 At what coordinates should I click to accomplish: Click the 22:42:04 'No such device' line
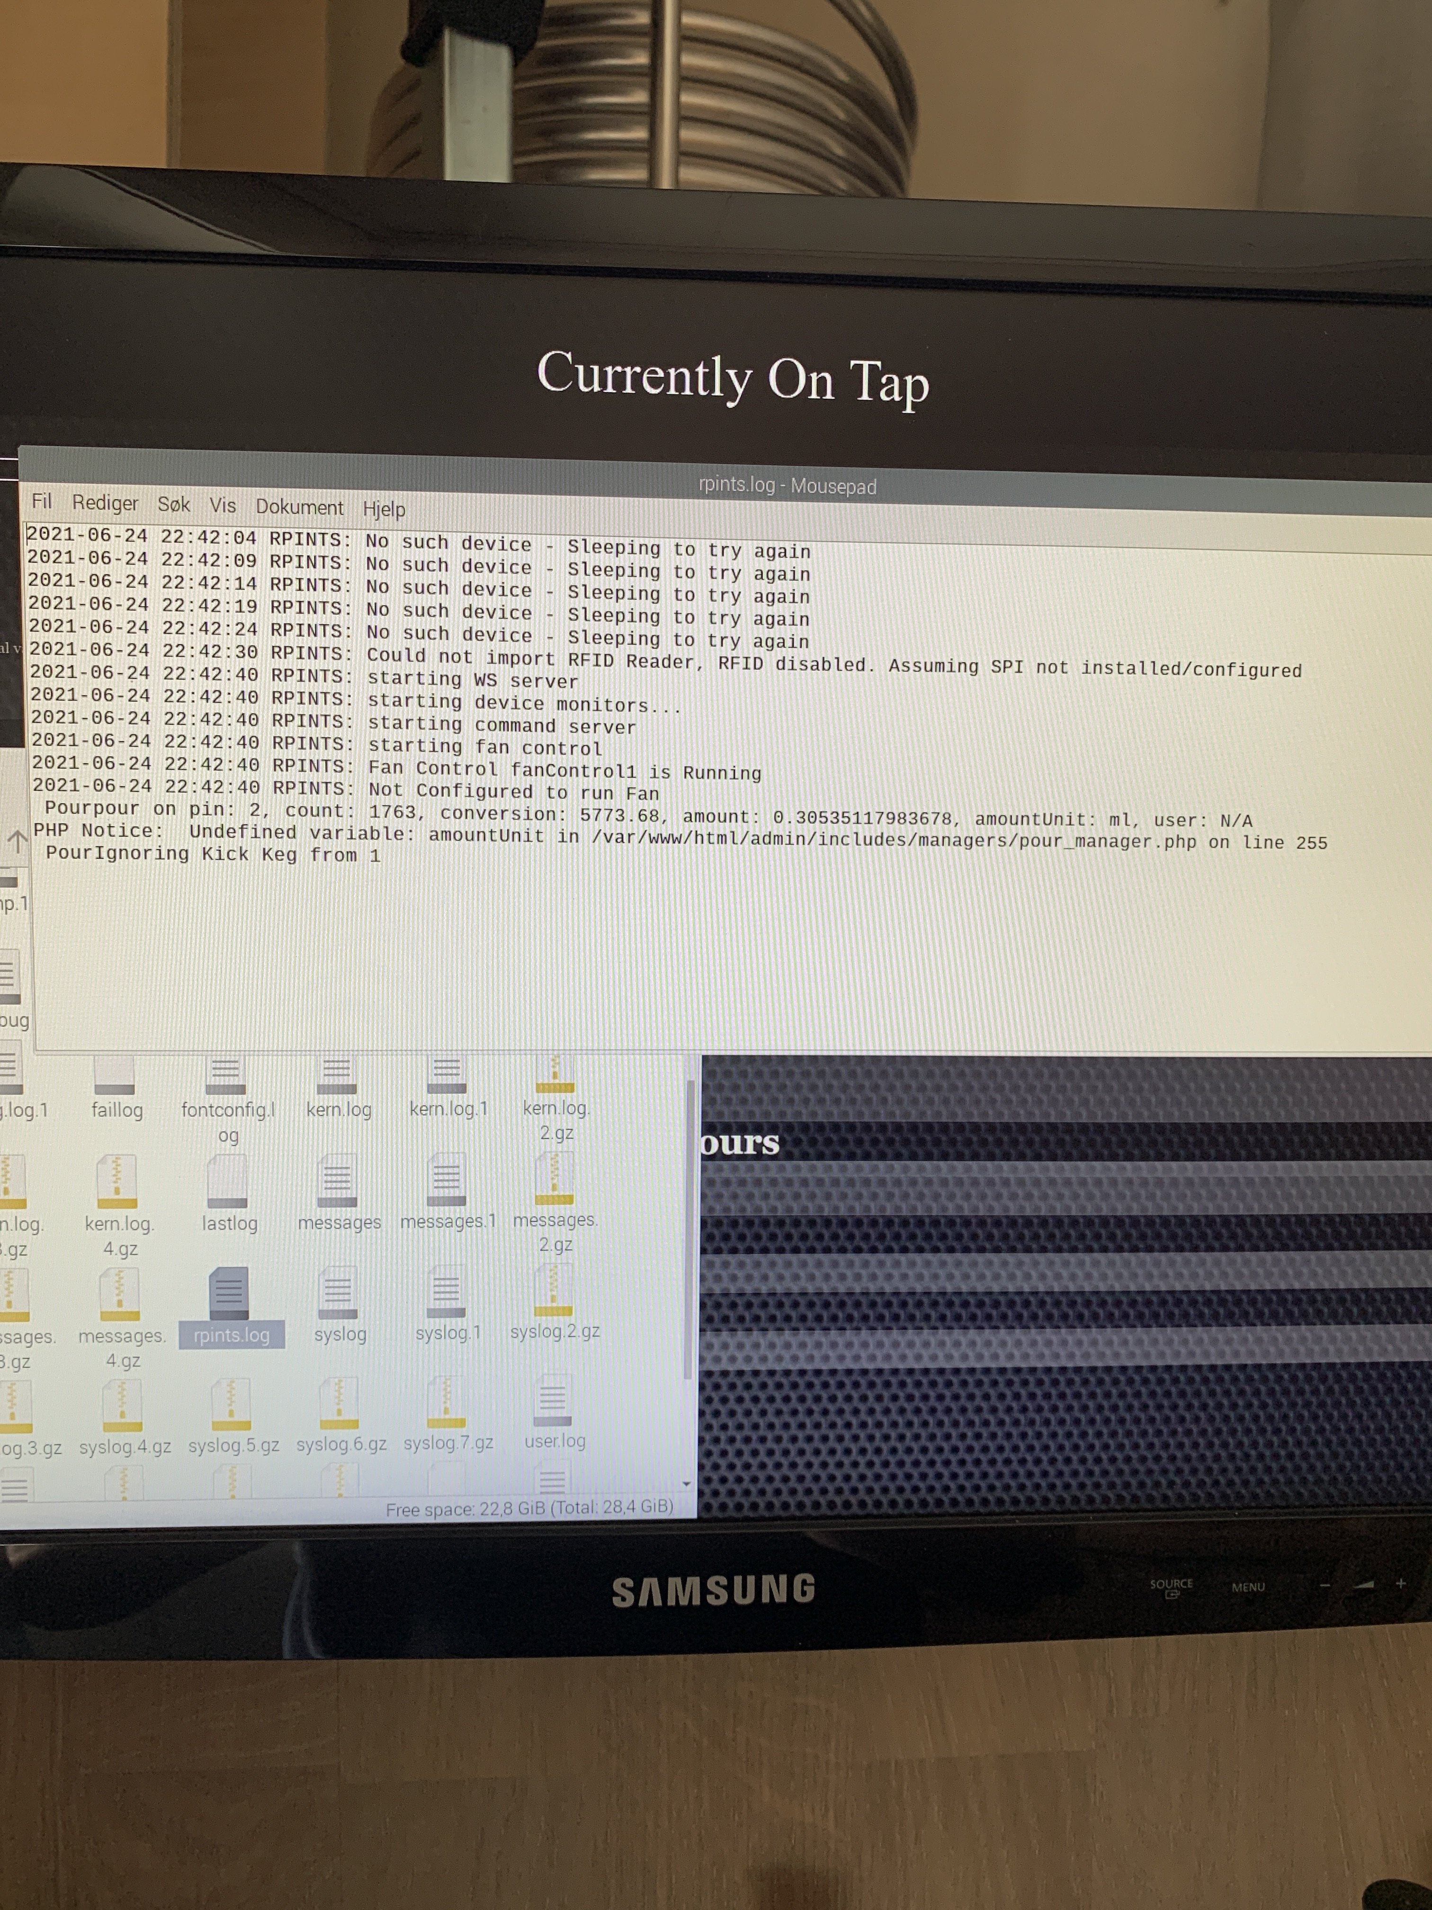tap(419, 544)
